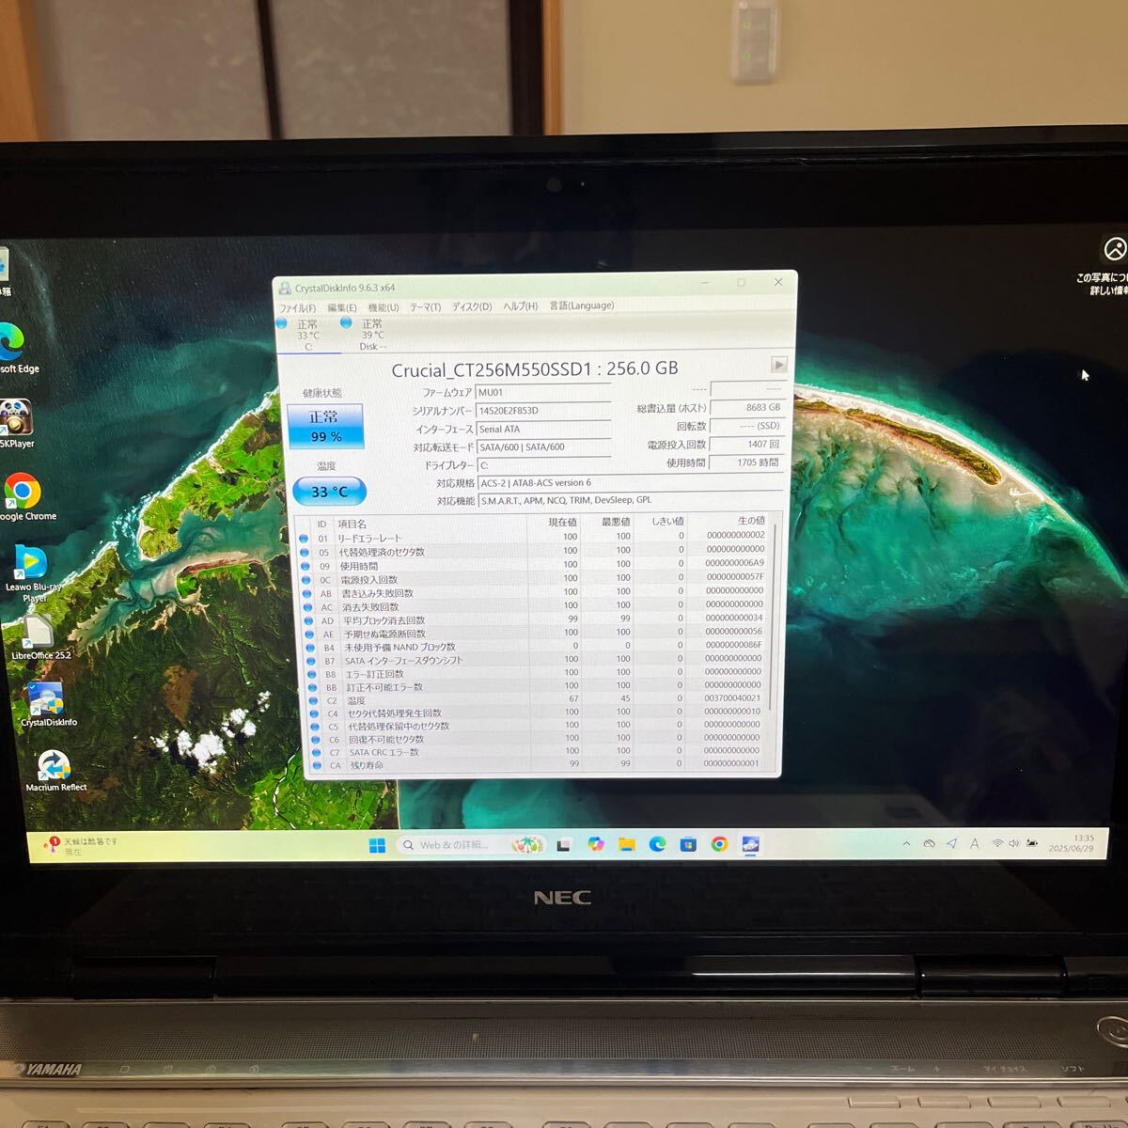Click the 正常 99 % health status button
Image resolution: width=1128 pixels, height=1128 pixels.
pos(325,426)
